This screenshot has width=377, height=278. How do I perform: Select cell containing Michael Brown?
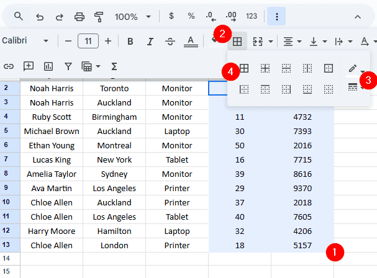[52, 131]
